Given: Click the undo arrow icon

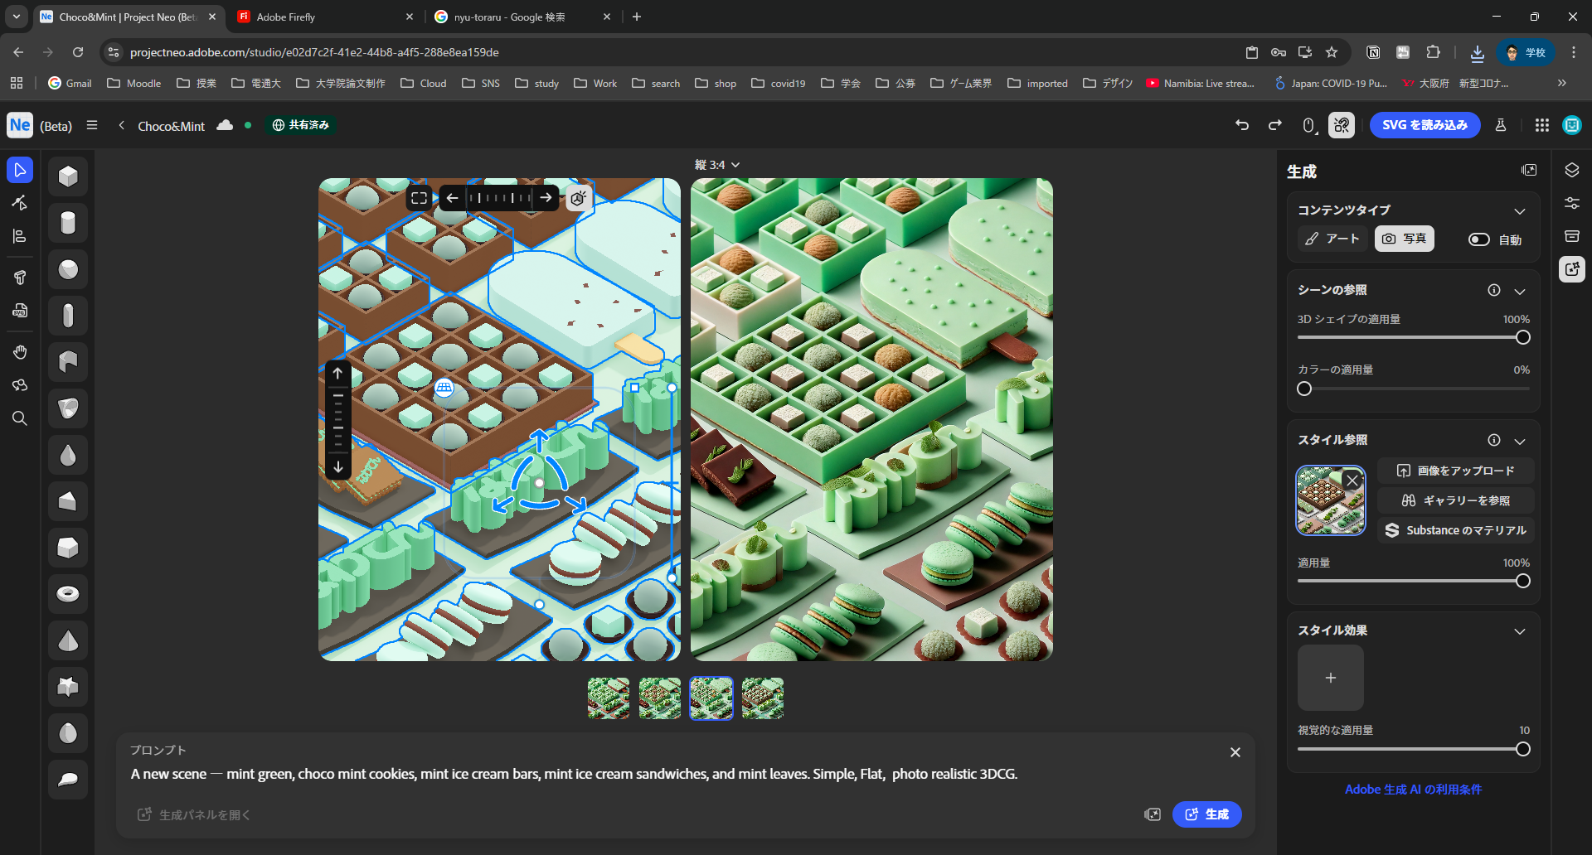Looking at the screenshot, I should point(1241,125).
